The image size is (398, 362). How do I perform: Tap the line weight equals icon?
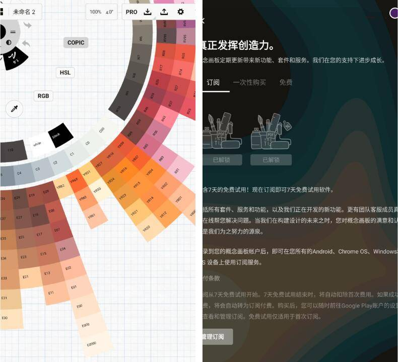point(13,32)
